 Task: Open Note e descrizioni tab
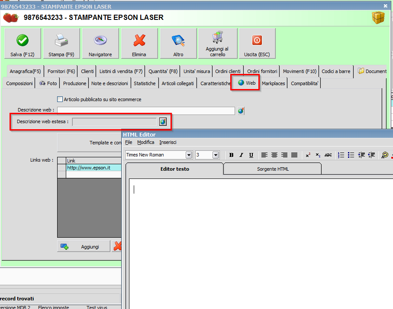pos(110,83)
